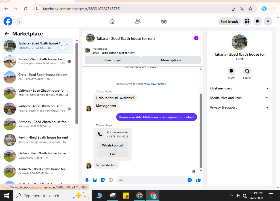280x201 pixels.
Task: Expand Chat members section
Action: (x=239, y=88)
